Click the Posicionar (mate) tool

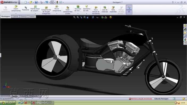point(25,8)
